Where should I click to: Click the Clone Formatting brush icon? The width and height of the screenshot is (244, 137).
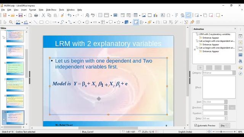62,15
